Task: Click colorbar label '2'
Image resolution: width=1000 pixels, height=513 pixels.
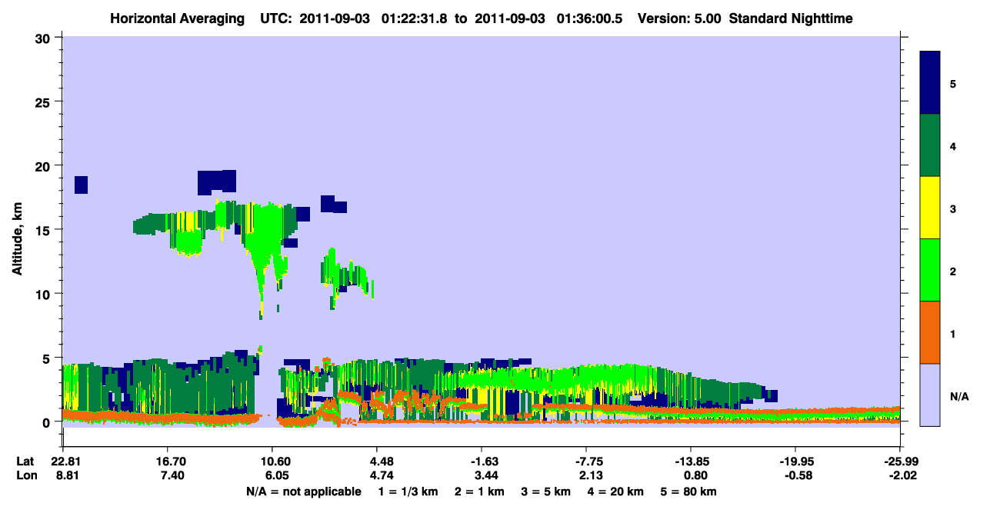Action: [953, 271]
